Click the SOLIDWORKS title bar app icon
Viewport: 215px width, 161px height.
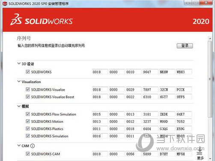pos(5,4)
